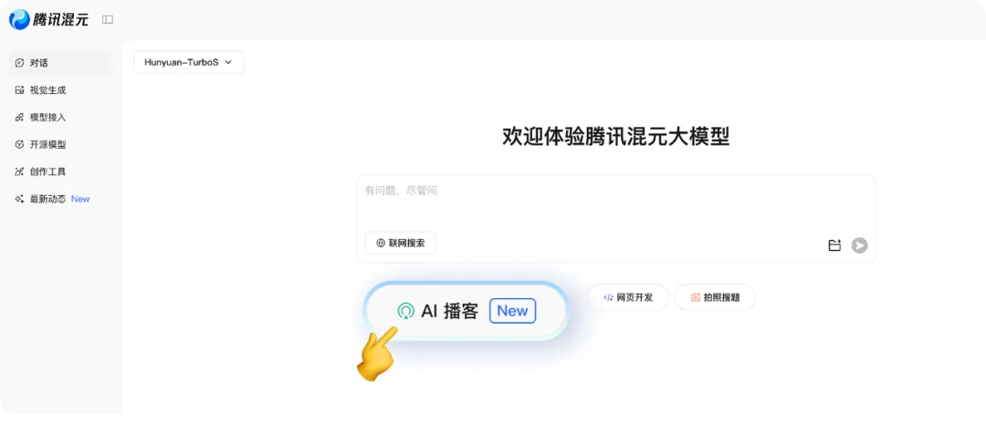Click the 网页开发 button
This screenshot has height=446, width=986.
point(628,297)
